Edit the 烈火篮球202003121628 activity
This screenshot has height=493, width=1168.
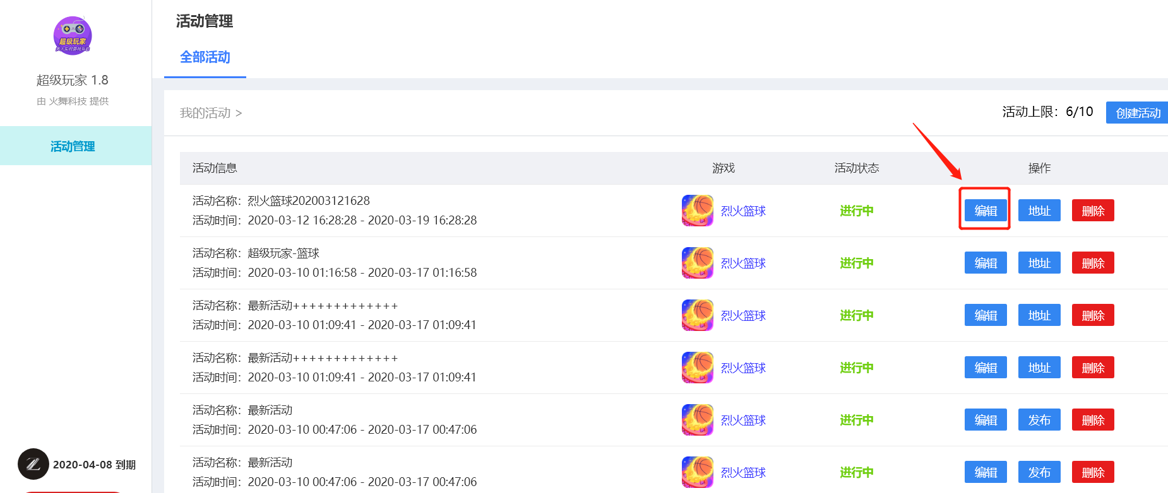pos(985,211)
